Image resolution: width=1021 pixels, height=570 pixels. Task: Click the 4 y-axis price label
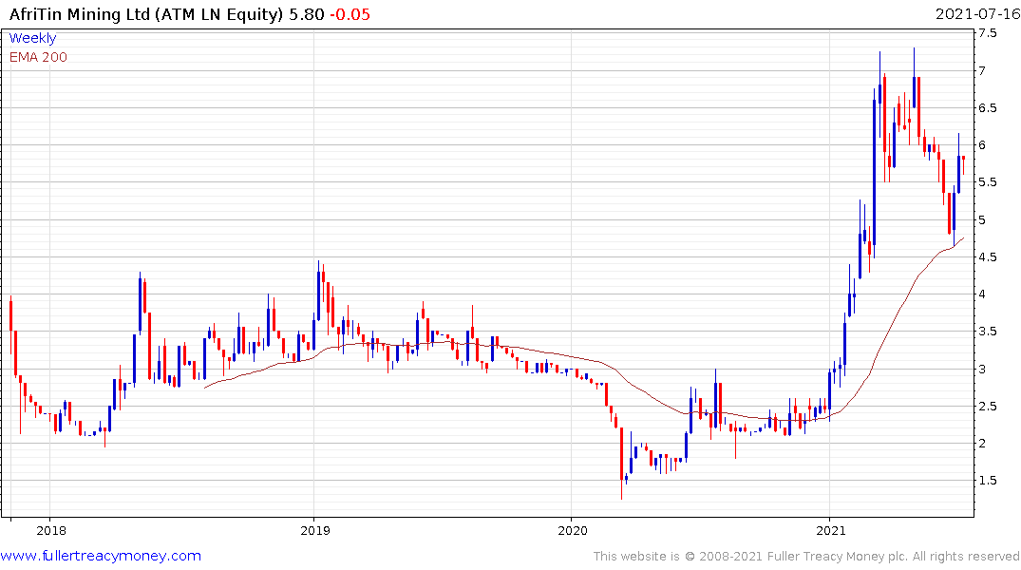[982, 294]
